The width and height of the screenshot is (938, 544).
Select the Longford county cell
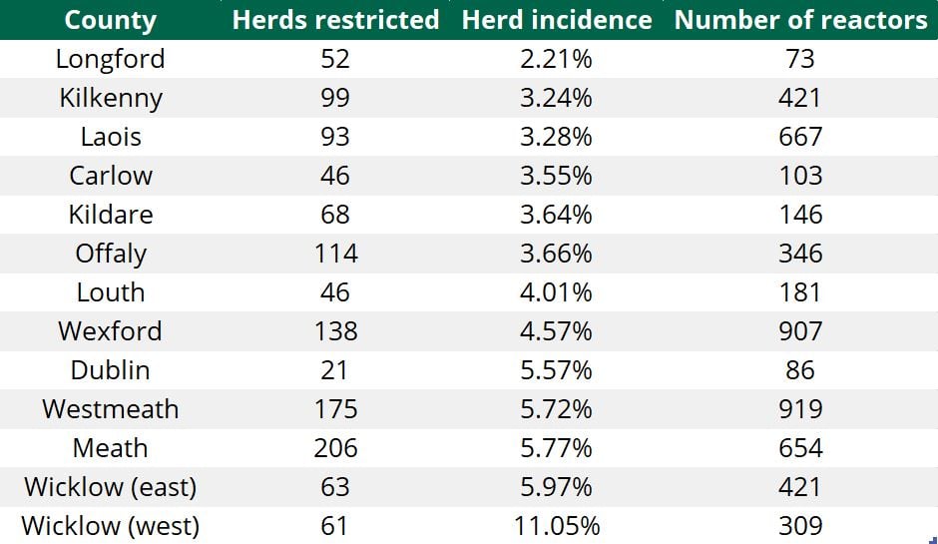coord(110,59)
